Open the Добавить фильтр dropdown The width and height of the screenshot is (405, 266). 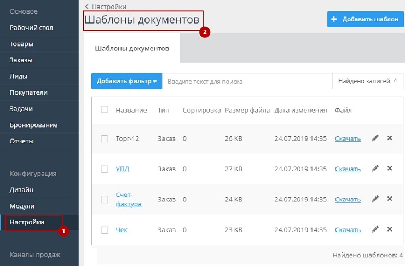[126, 81]
